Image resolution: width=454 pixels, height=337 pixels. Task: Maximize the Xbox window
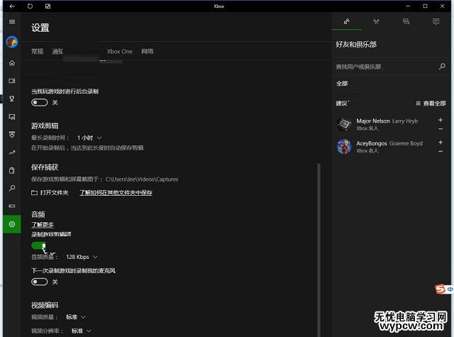click(x=425, y=6)
